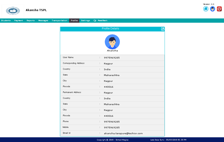This screenshot has height=142, width=224.
Task: Click the school logo emblem
Action: (x=13, y=11)
